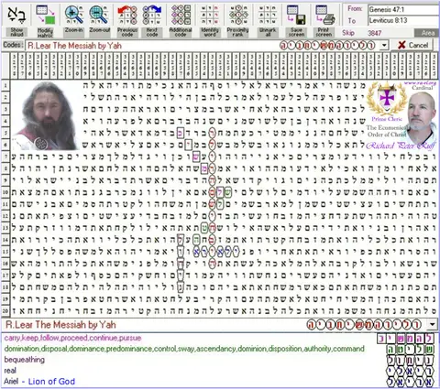Go to Previous code with red arrow icon
The image size is (440, 389).
pos(127,16)
